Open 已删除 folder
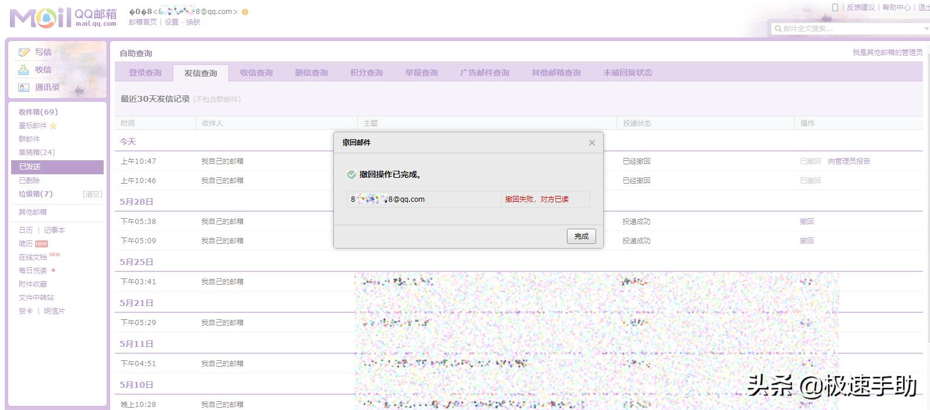 click(29, 181)
